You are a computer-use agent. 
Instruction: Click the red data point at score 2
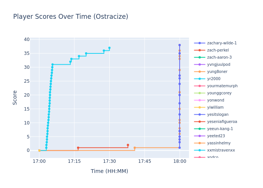[128, 145]
